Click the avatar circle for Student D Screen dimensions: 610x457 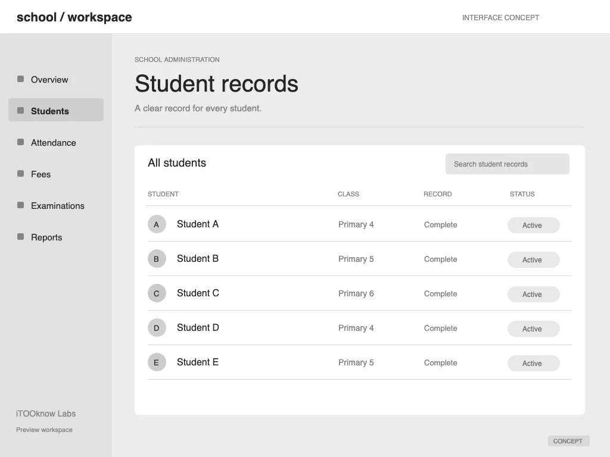[157, 328]
